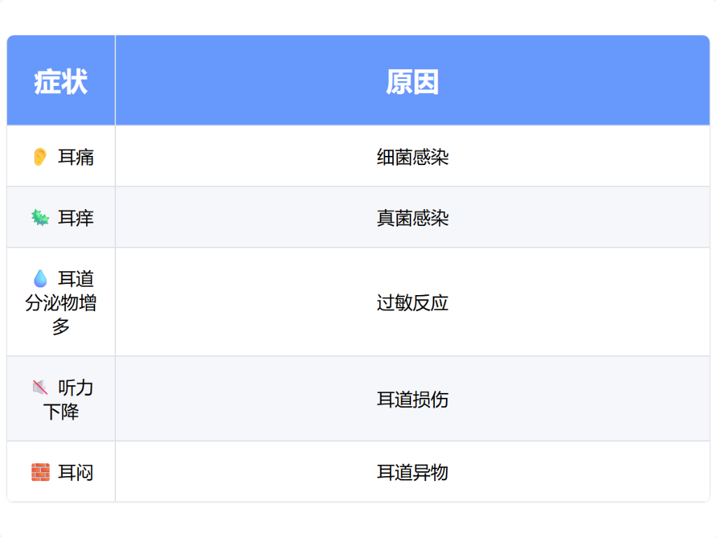Click the lone 多 character below 分泌物增
Screen dimensions: 716x537
pyautogui.click(x=61, y=327)
